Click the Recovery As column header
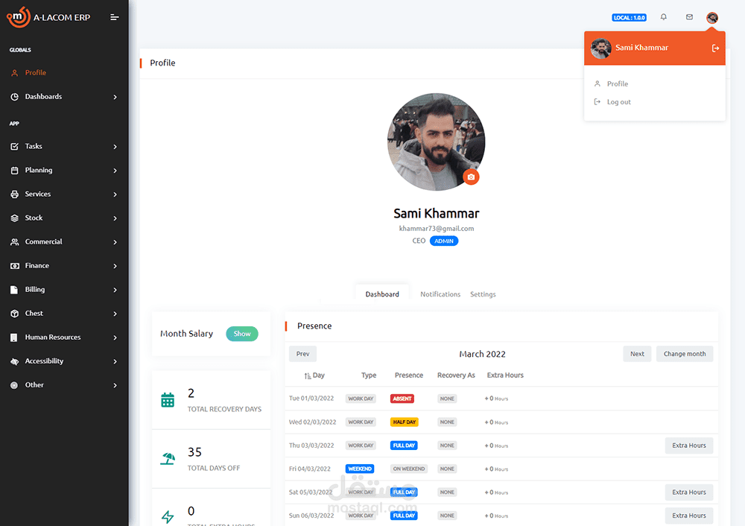 (x=456, y=376)
